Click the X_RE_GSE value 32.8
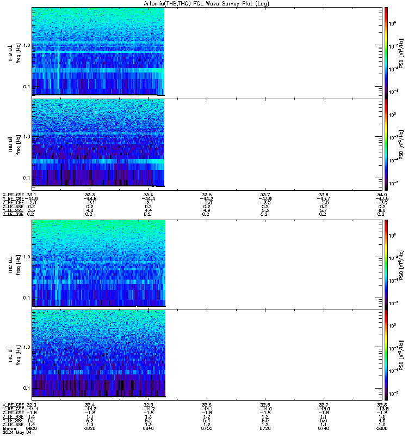408x436 pixels. pos(382,405)
